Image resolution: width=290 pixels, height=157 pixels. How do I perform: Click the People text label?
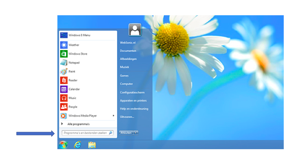[x=73, y=107]
